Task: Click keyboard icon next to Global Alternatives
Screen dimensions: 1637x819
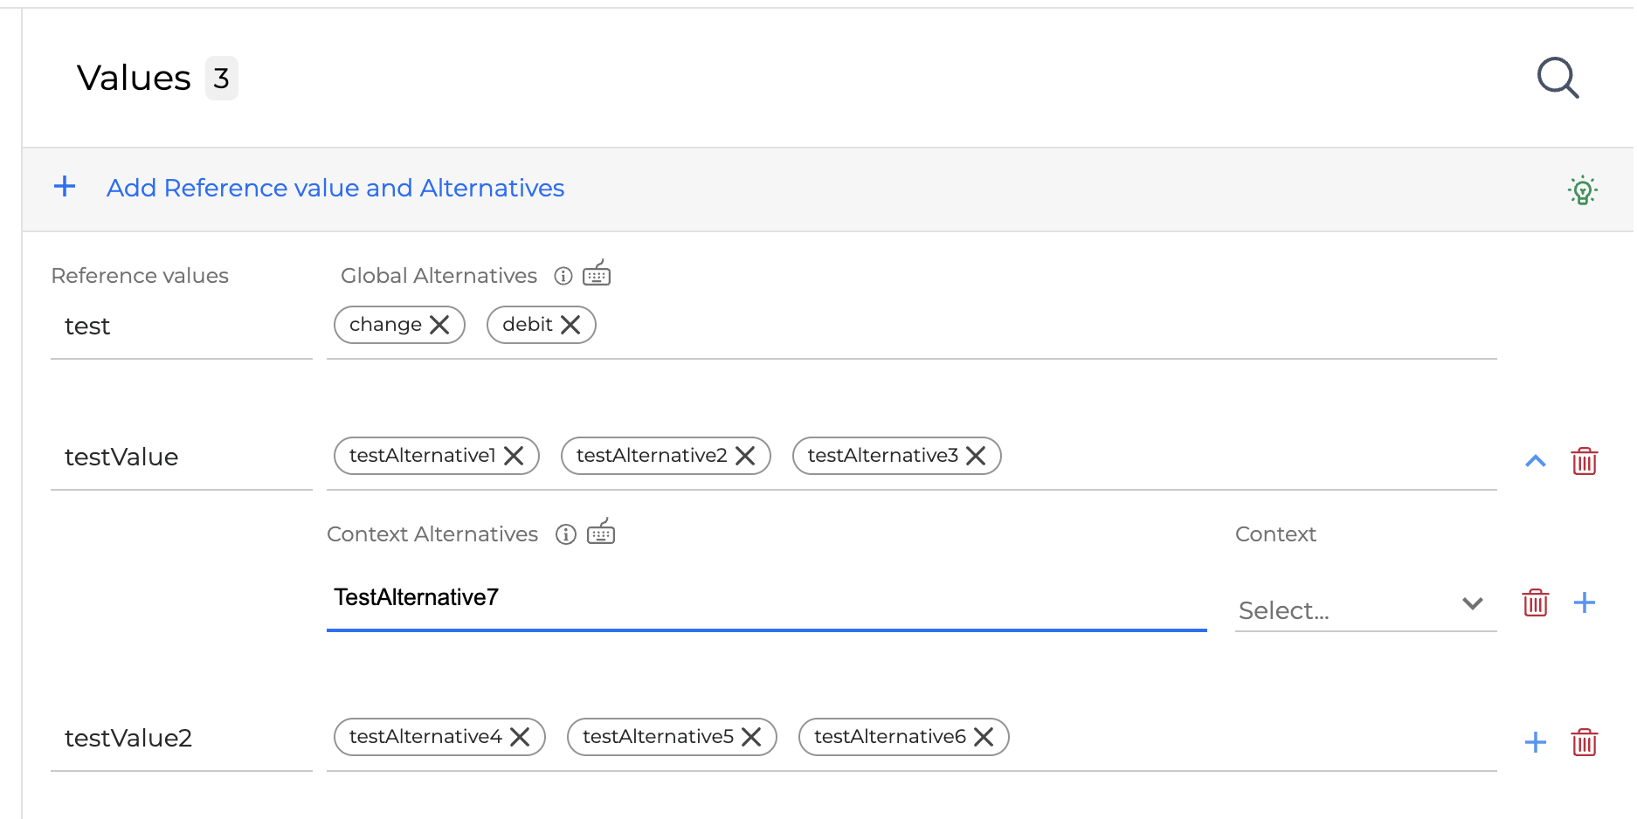Action: point(597,274)
